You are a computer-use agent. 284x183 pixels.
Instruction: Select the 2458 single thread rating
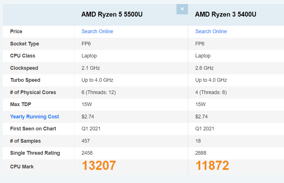click(x=87, y=153)
